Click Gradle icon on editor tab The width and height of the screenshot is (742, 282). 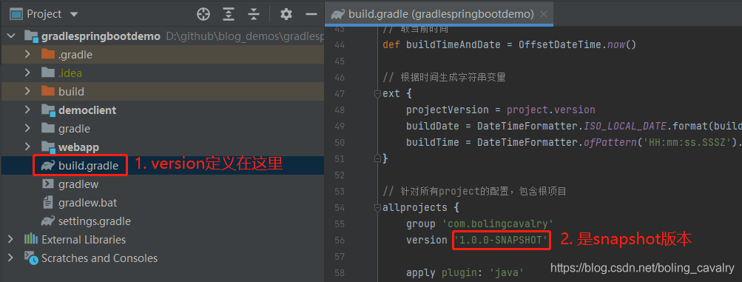click(338, 14)
